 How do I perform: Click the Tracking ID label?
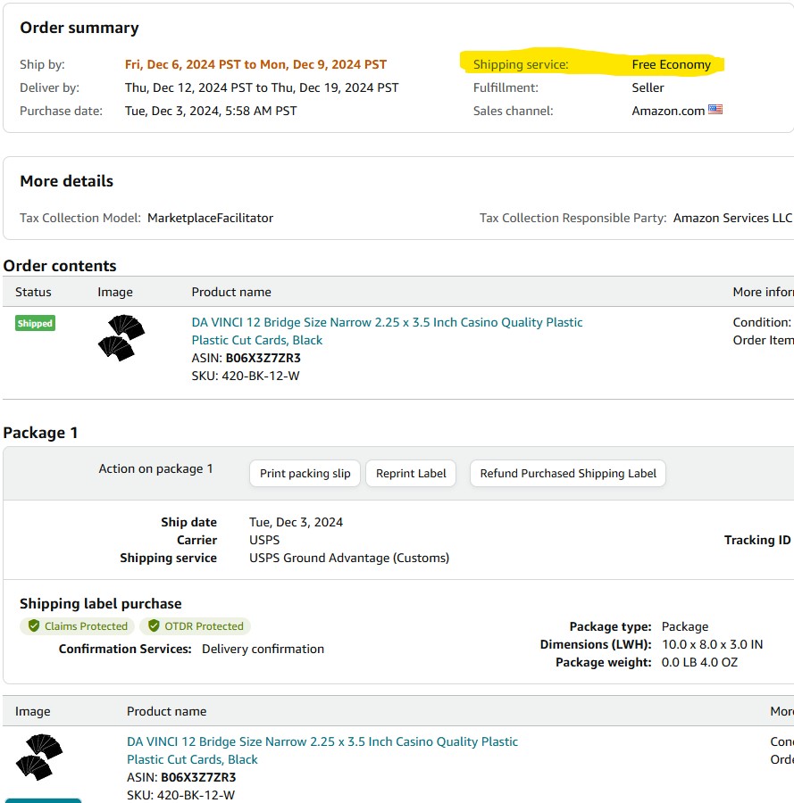point(757,540)
